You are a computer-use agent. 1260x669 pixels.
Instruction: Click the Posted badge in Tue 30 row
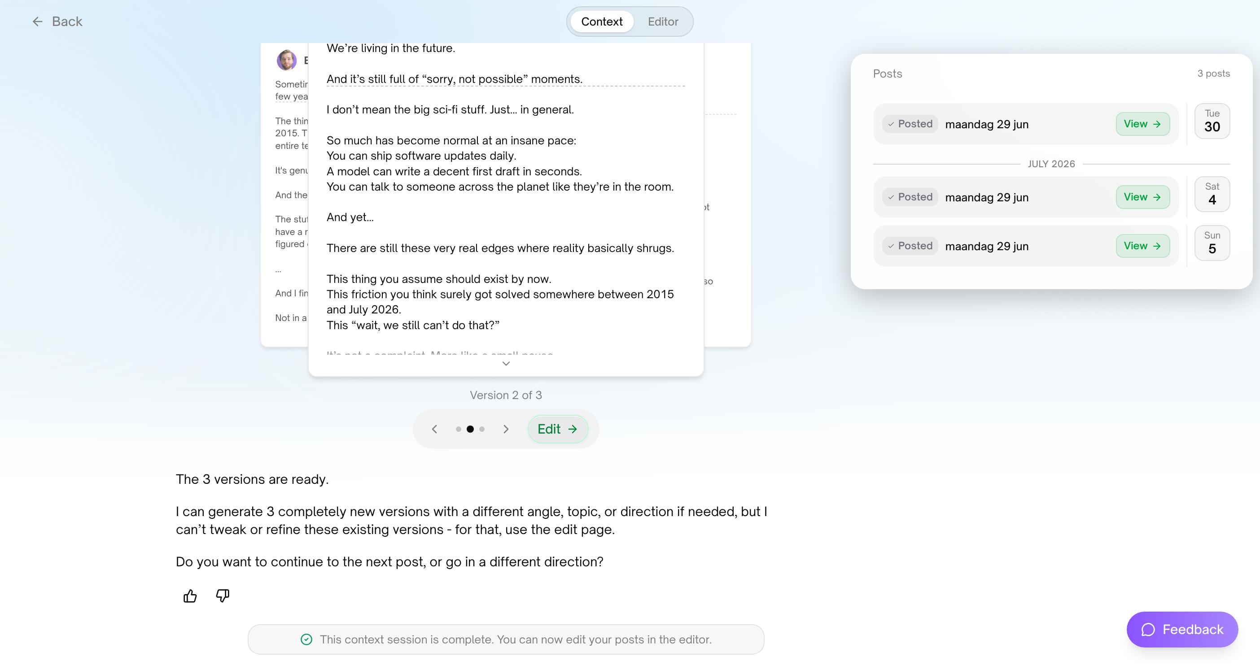click(910, 124)
